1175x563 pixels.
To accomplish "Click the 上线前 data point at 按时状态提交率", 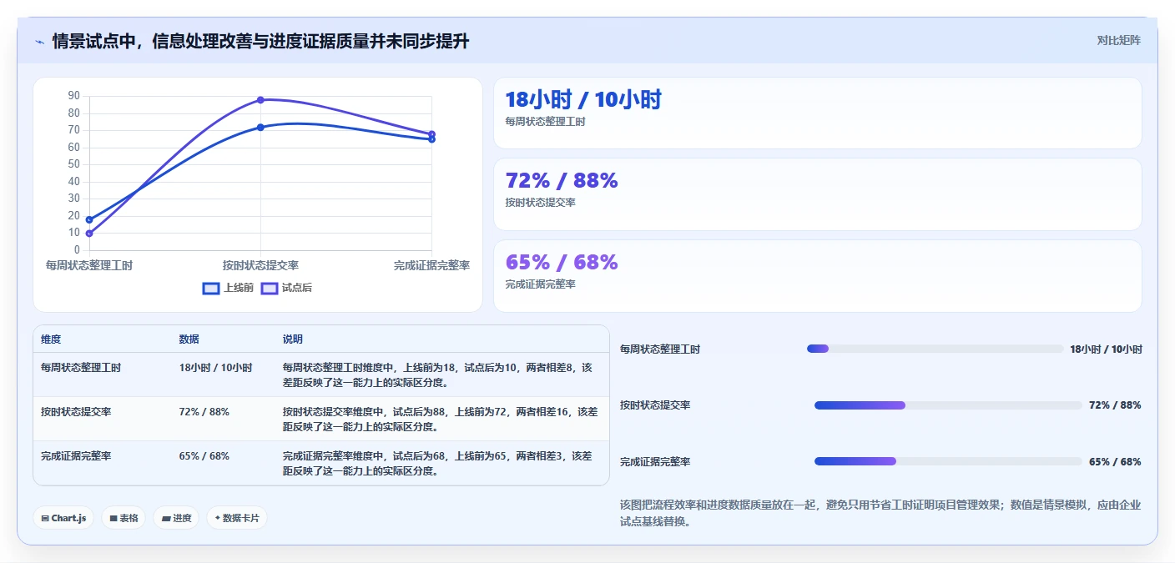I will 260,128.
